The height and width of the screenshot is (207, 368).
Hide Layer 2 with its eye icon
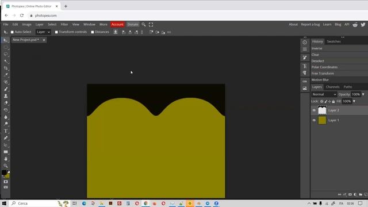pyautogui.click(x=314, y=110)
